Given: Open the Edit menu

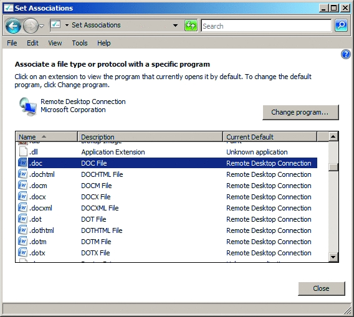Looking at the screenshot, I should (32, 43).
